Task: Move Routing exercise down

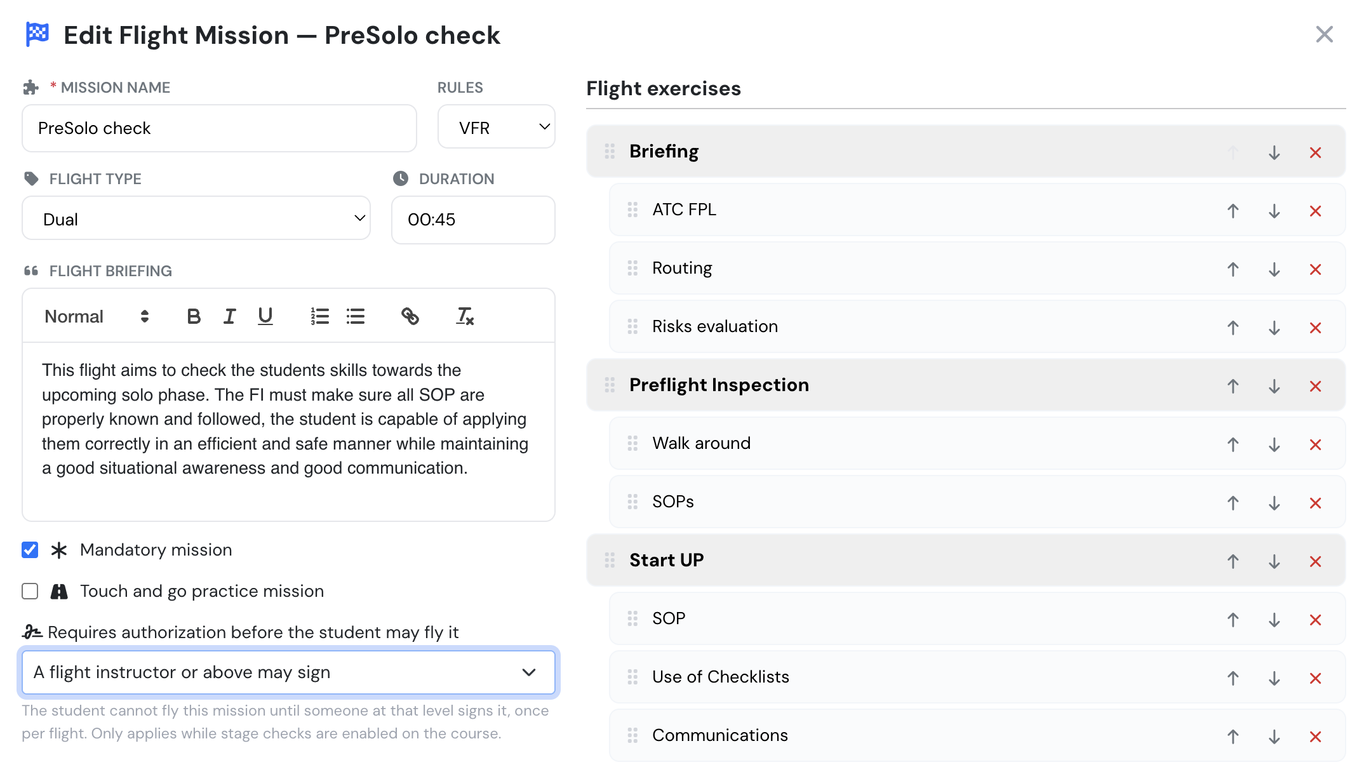Action: click(x=1274, y=269)
